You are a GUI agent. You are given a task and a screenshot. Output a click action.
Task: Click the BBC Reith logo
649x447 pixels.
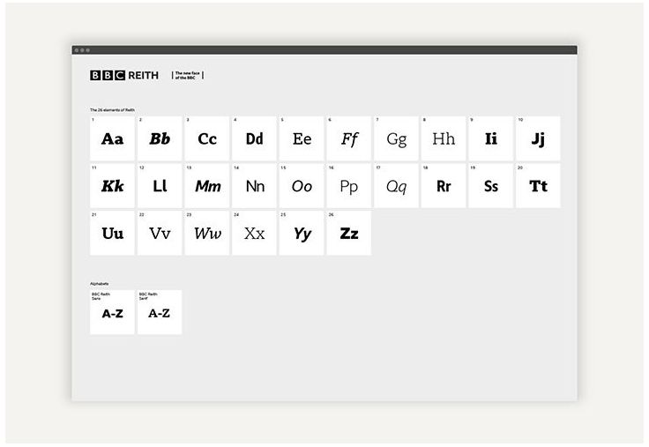(124, 76)
